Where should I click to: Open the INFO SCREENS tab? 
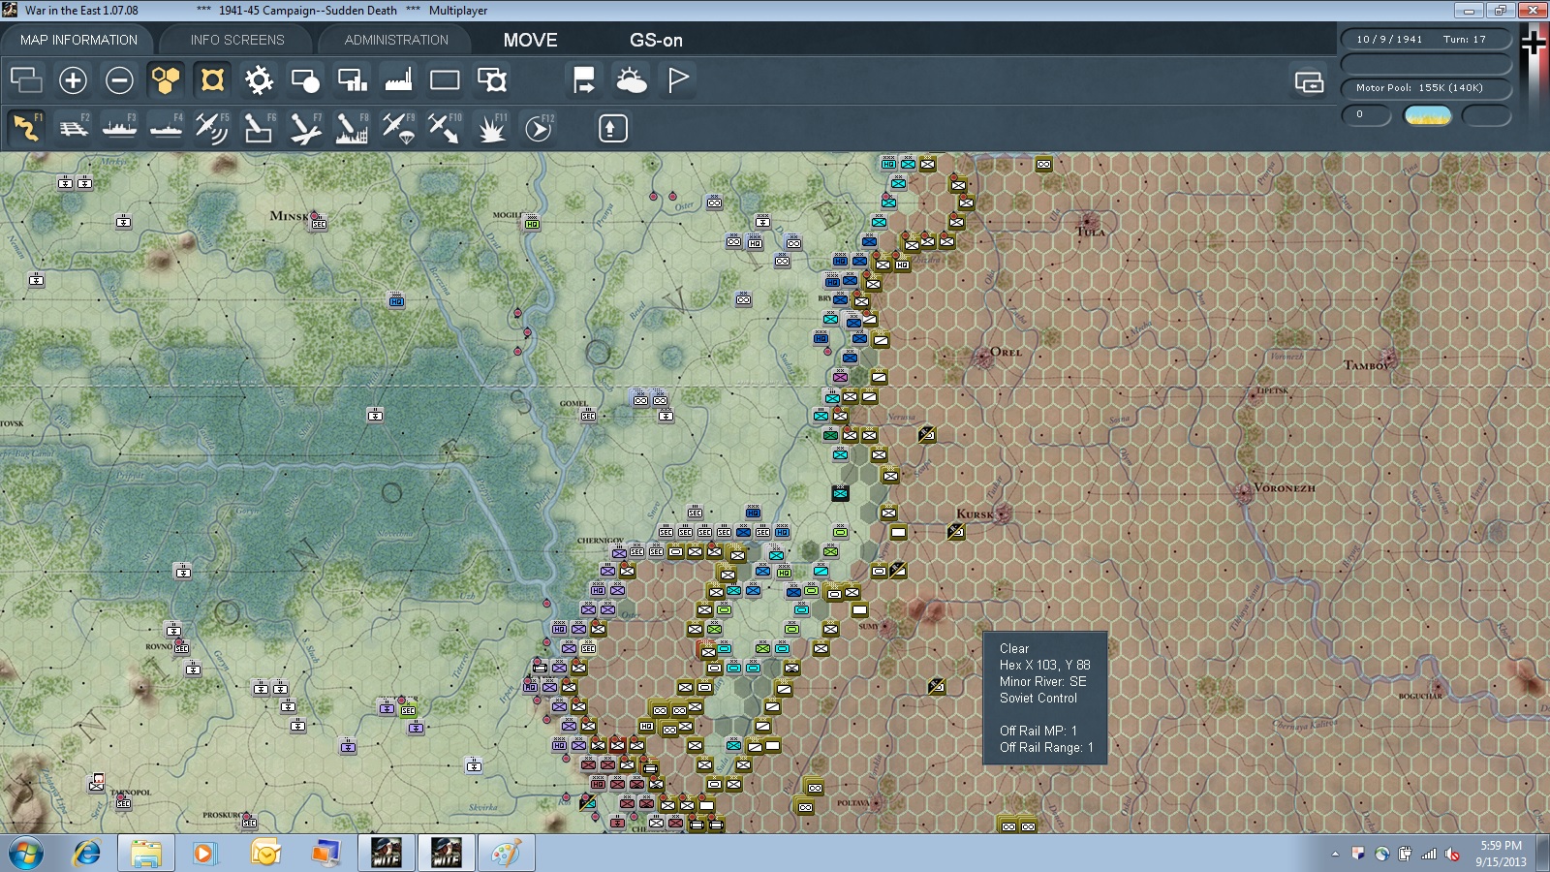click(237, 40)
